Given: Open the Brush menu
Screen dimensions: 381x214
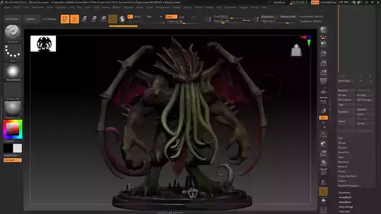Looking at the screenshot, I should click(16, 7).
